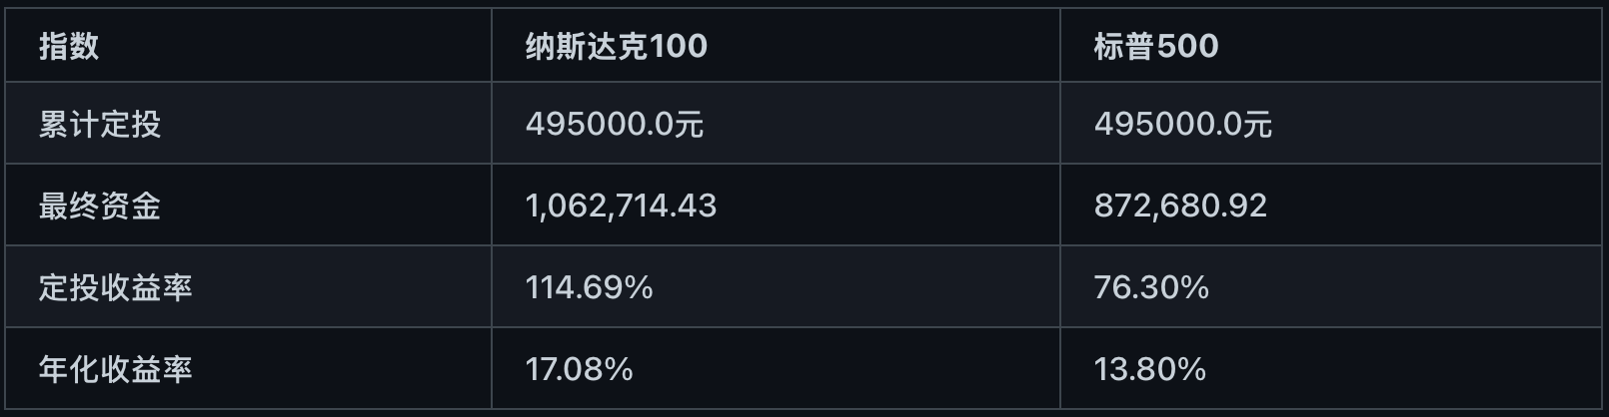
Task: Select 纳斯达克100 累计定投 value 495000.0元
Action: pyautogui.click(x=614, y=125)
